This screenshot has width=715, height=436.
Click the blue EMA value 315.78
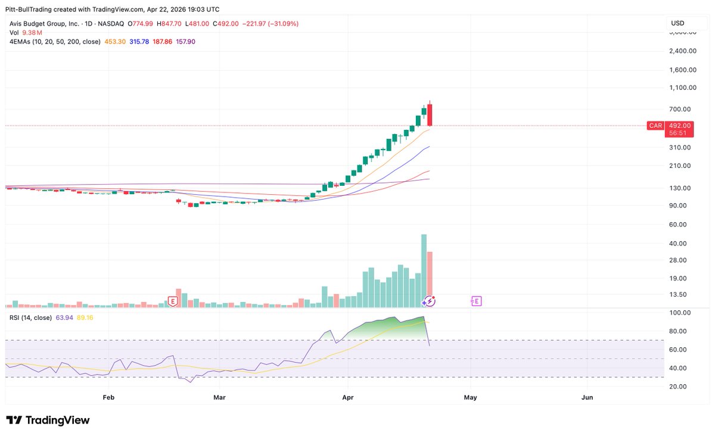tap(139, 41)
